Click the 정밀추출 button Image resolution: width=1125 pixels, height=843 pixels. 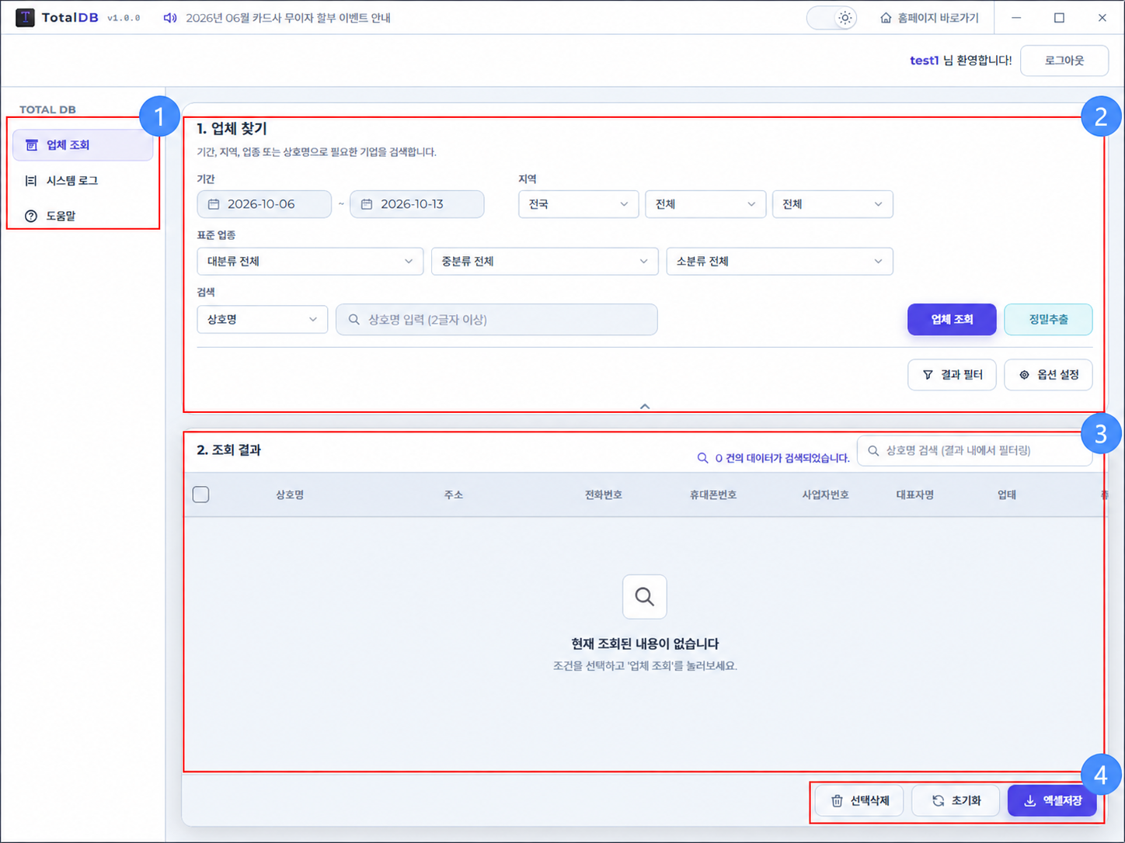(1048, 320)
